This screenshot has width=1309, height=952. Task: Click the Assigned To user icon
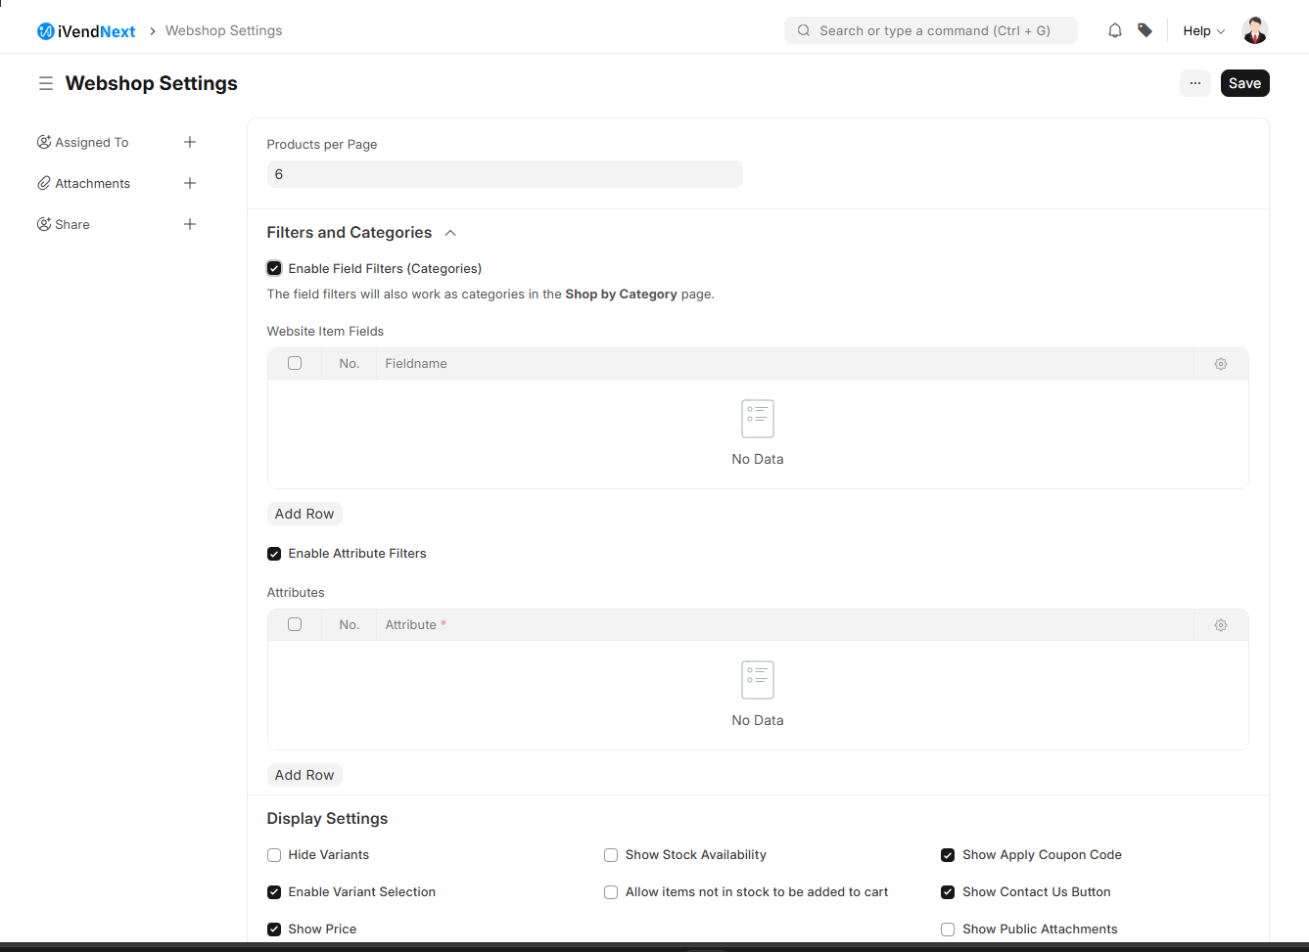[44, 142]
